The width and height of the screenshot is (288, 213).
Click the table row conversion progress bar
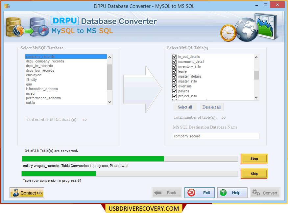(x=130, y=174)
